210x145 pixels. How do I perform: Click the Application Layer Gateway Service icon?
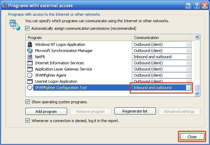pyautogui.click(x=30, y=69)
